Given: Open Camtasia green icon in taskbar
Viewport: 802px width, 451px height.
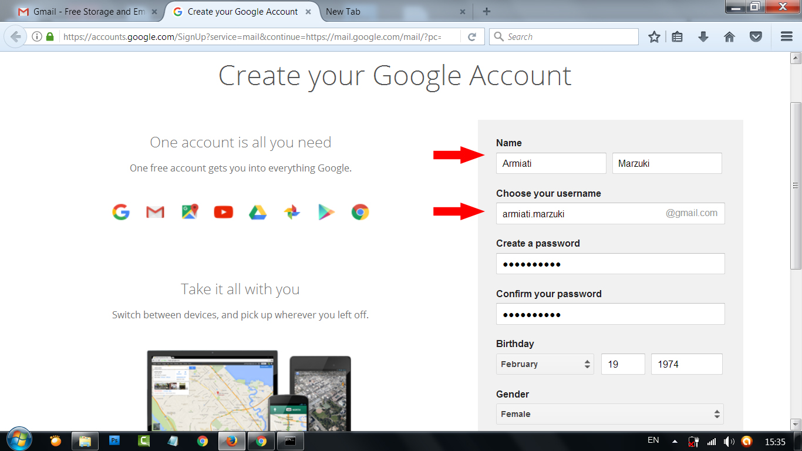Looking at the screenshot, I should pos(144,440).
